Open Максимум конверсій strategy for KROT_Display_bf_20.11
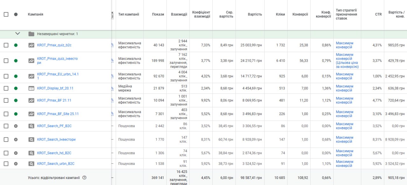Screen dimensions: 407x185 [x=344, y=88]
